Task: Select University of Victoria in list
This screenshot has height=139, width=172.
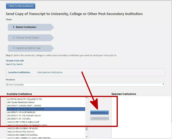Action: point(19,119)
